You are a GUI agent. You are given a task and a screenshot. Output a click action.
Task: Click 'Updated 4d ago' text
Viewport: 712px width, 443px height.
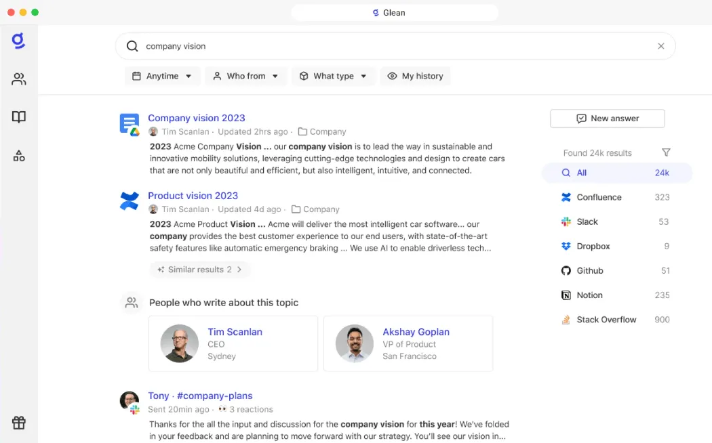[x=250, y=209]
